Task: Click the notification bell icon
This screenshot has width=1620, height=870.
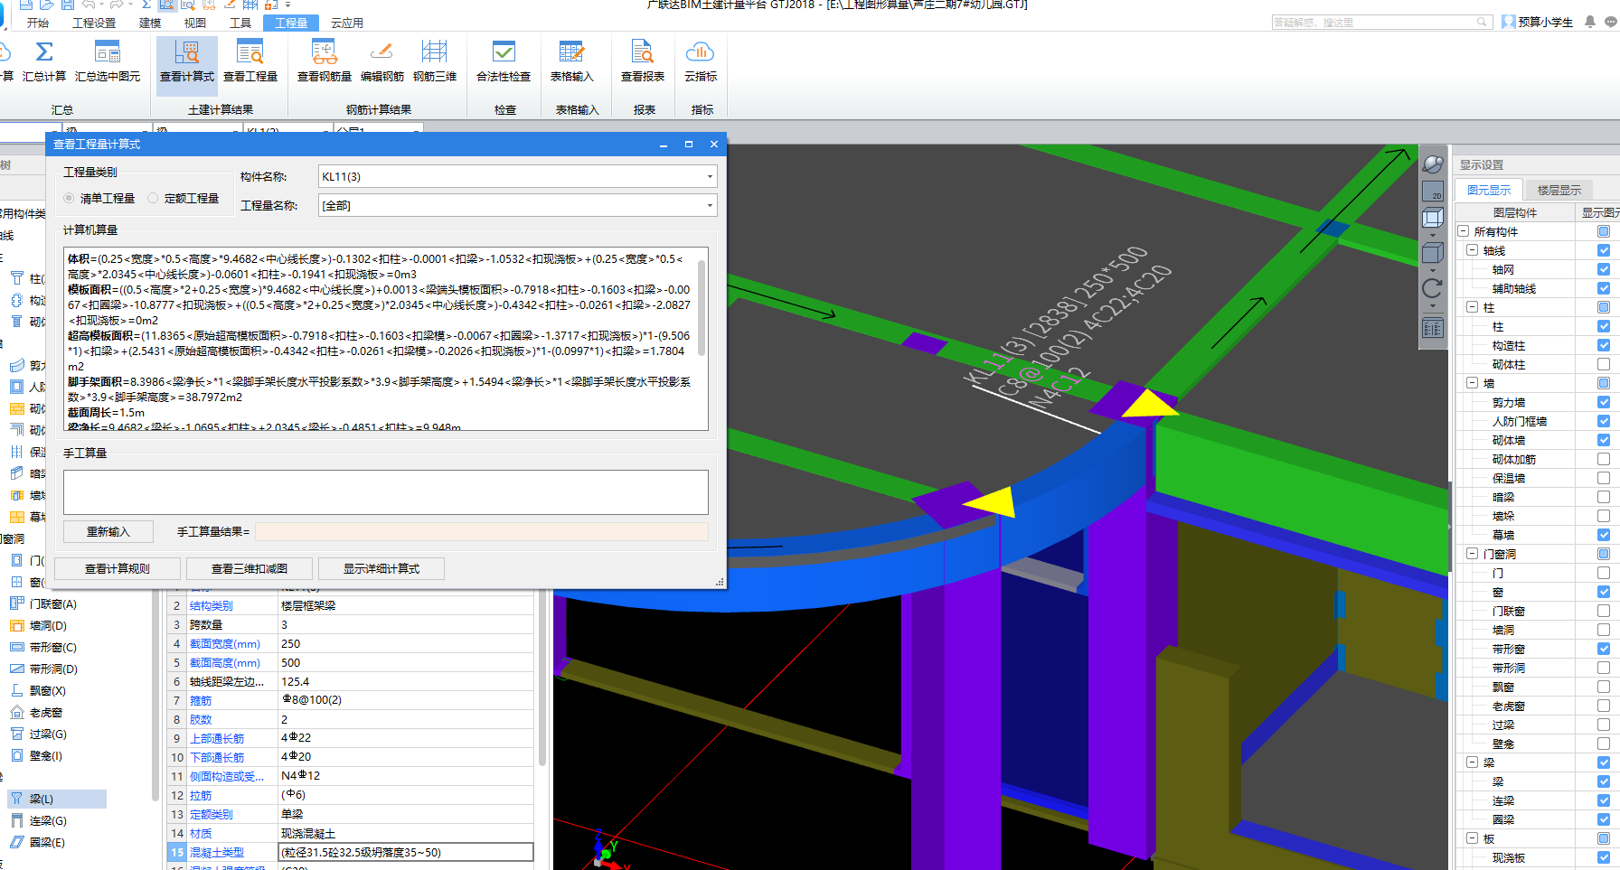Action: coord(1590,22)
